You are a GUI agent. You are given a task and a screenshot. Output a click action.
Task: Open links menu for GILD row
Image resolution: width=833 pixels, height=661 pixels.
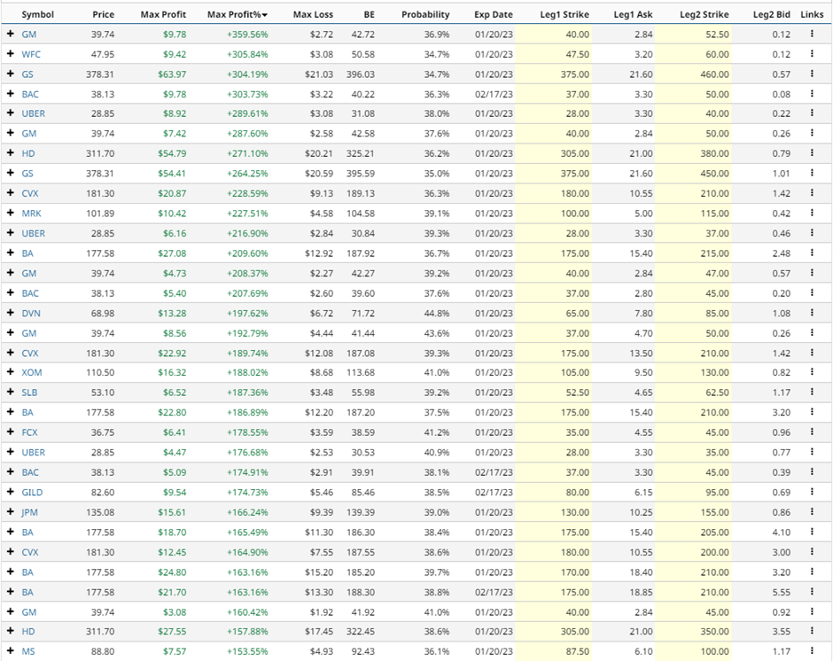coord(812,492)
